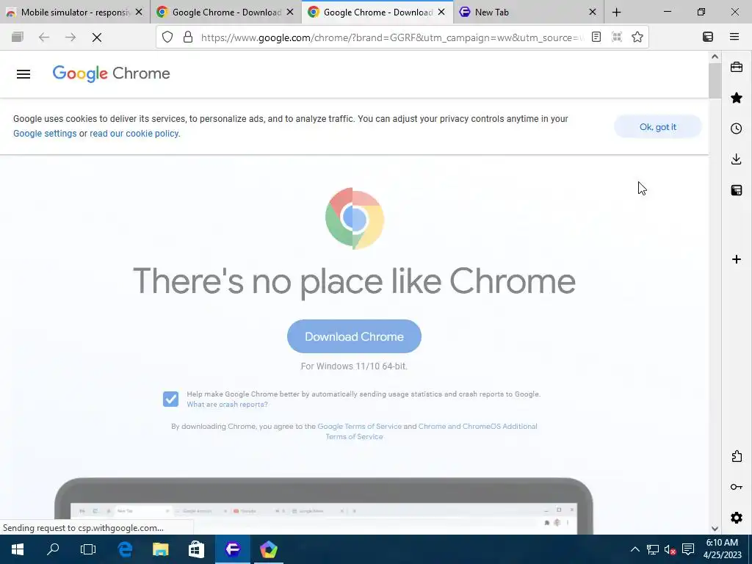
Task: Click the padlock site security icon
Action: 188,37
